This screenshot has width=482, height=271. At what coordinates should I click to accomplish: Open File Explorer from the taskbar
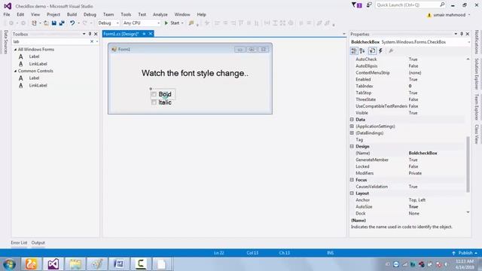pos(75,264)
